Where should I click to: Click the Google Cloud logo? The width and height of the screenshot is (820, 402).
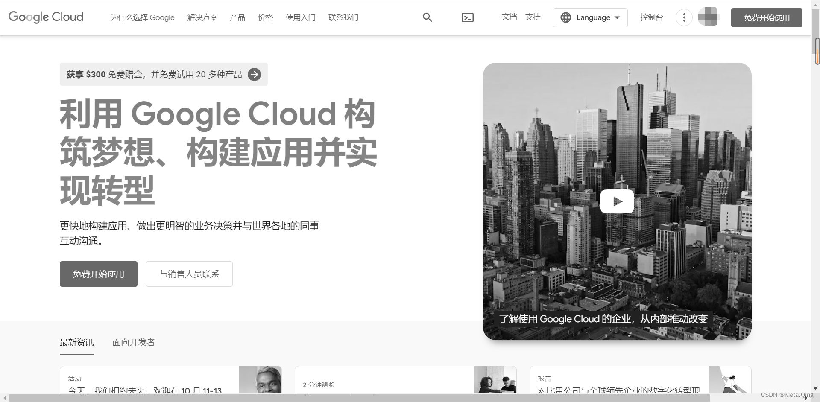pyautogui.click(x=46, y=17)
